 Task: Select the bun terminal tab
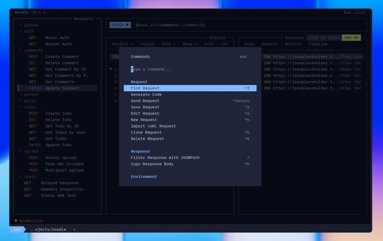[x=17, y=229]
